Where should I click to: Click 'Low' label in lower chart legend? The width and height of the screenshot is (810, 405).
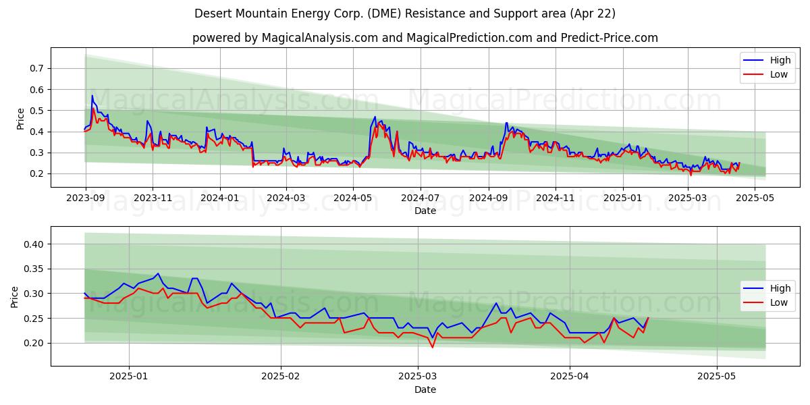[779, 302]
